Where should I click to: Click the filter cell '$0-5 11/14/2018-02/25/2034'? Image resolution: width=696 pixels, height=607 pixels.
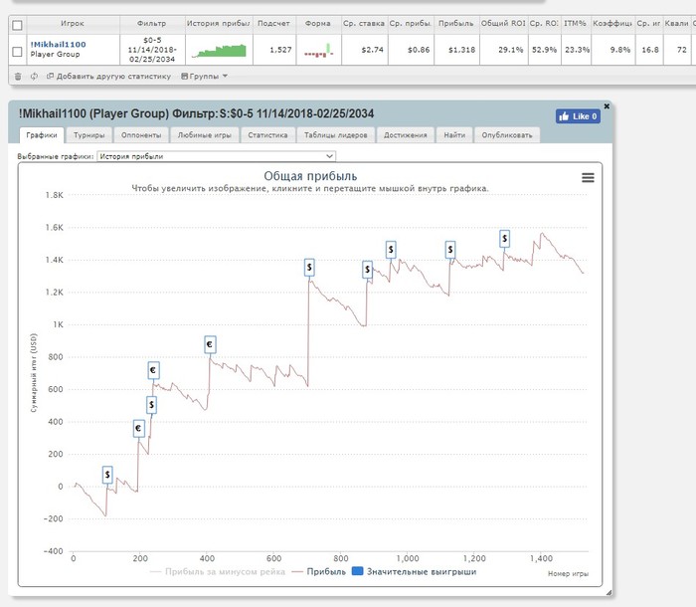152,50
